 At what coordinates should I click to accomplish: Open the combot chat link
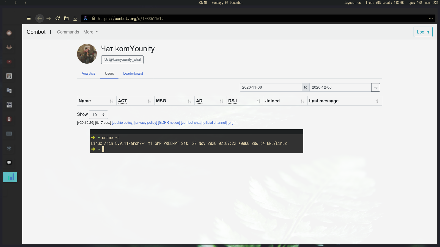coord(191,123)
